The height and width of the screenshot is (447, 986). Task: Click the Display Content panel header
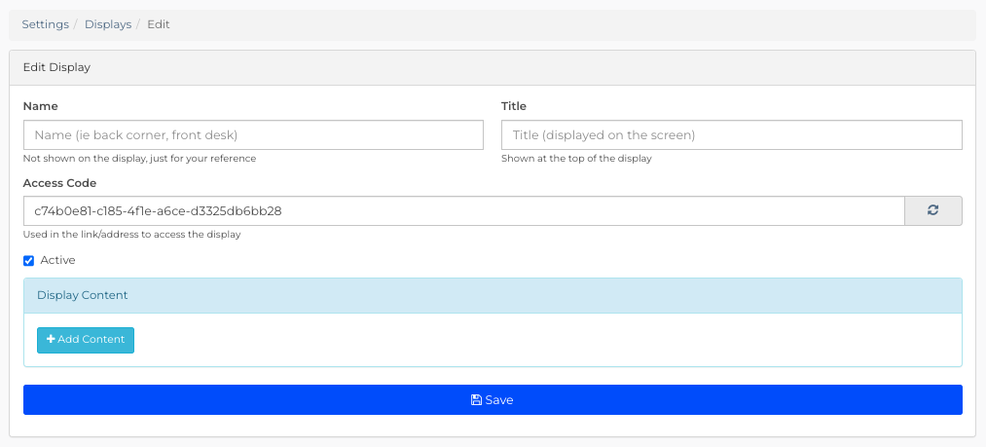493,295
